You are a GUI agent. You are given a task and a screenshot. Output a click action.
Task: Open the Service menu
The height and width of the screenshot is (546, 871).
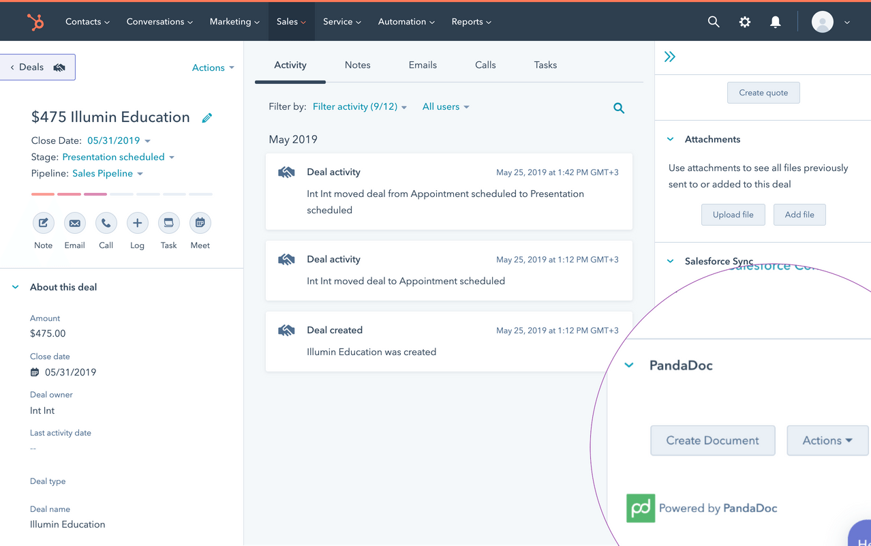(342, 22)
